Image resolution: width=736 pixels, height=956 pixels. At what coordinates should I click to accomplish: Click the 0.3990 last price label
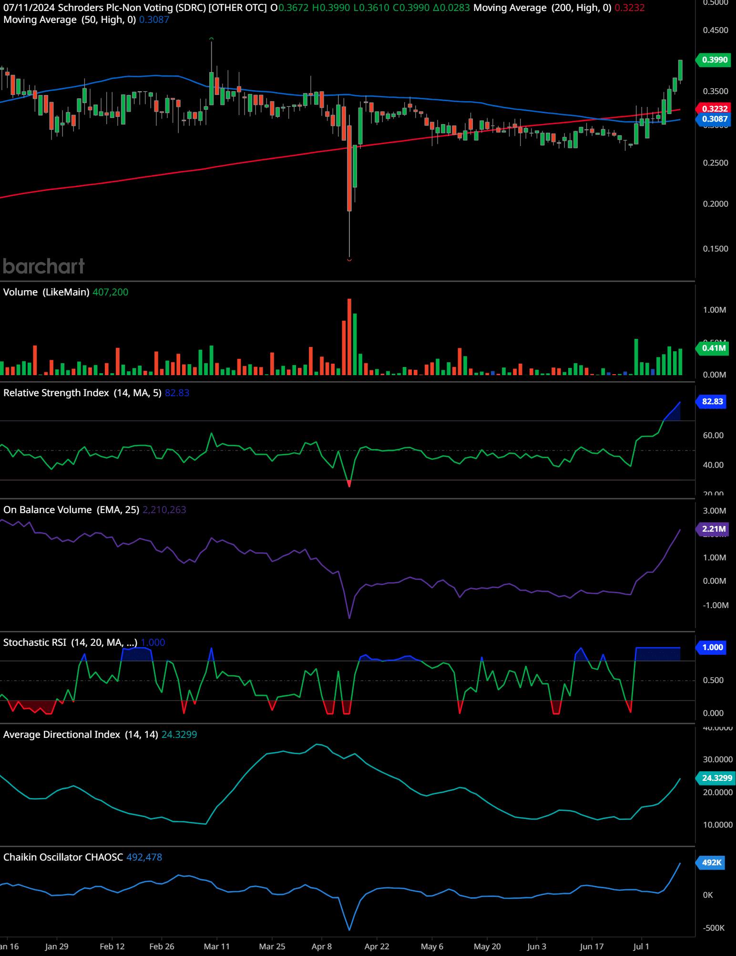(x=714, y=60)
